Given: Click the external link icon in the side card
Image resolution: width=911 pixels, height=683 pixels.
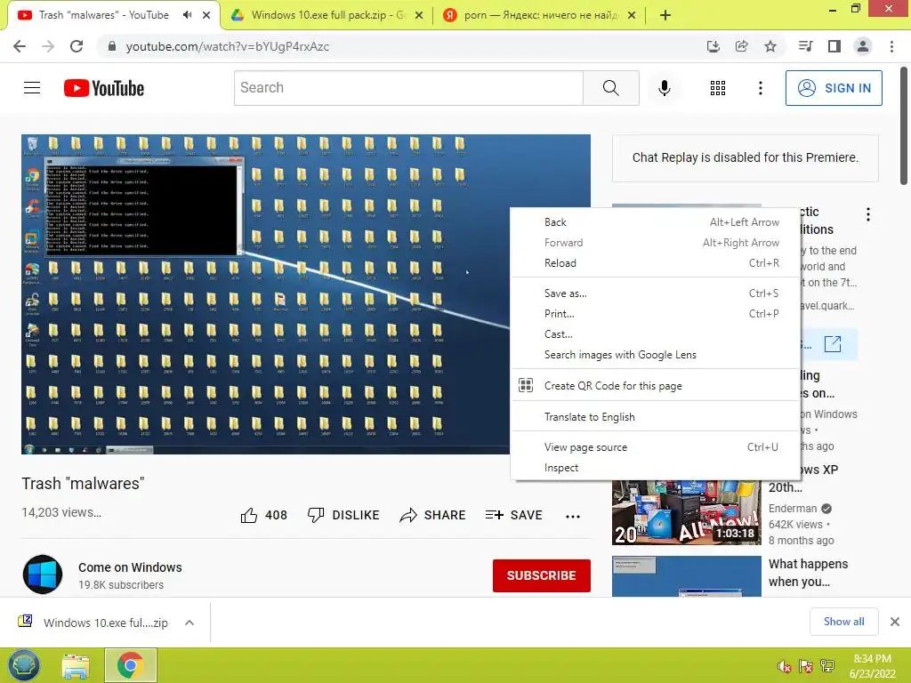Looking at the screenshot, I should [833, 344].
